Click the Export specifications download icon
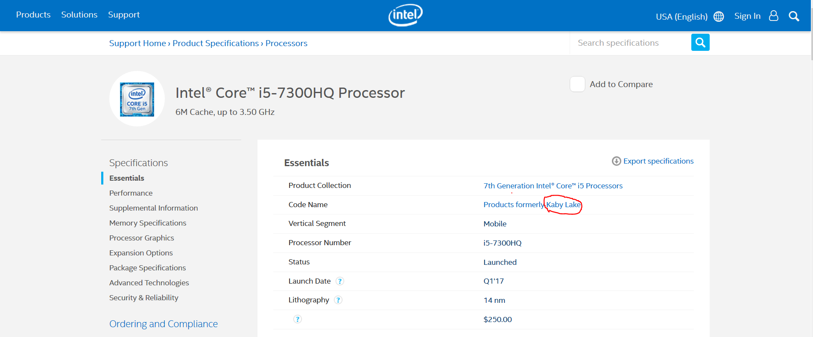Viewport: 813px width, 337px height. click(616, 161)
